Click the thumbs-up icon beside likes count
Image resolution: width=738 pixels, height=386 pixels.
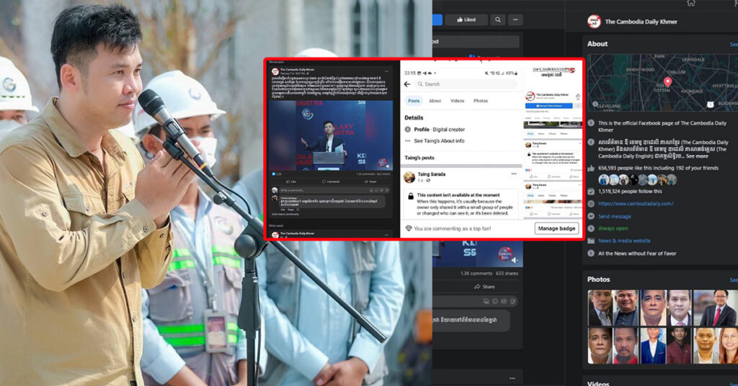click(591, 168)
